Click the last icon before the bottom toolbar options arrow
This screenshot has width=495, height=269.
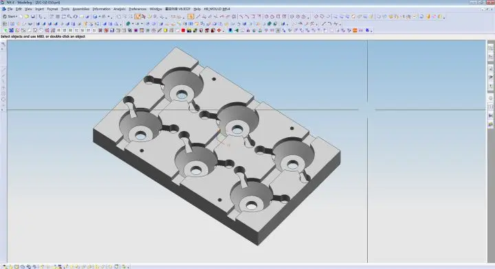click(124, 266)
